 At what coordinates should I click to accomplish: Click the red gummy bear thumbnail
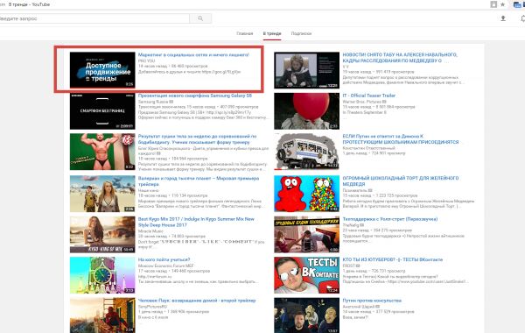(307, 194)
